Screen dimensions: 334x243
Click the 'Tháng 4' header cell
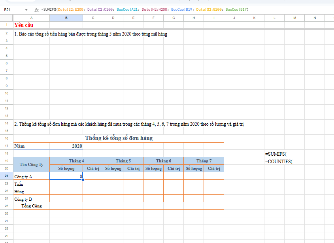(76, 161)
